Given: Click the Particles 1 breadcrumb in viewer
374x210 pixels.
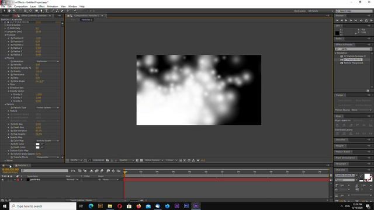Looking at the screenshot, I should tap(86, 20).
